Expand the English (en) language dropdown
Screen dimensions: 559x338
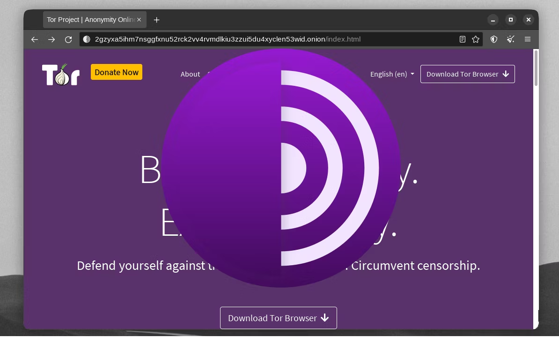tap(392, 74)
